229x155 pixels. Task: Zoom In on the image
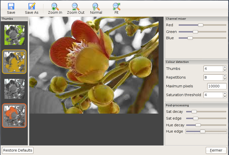55,6
